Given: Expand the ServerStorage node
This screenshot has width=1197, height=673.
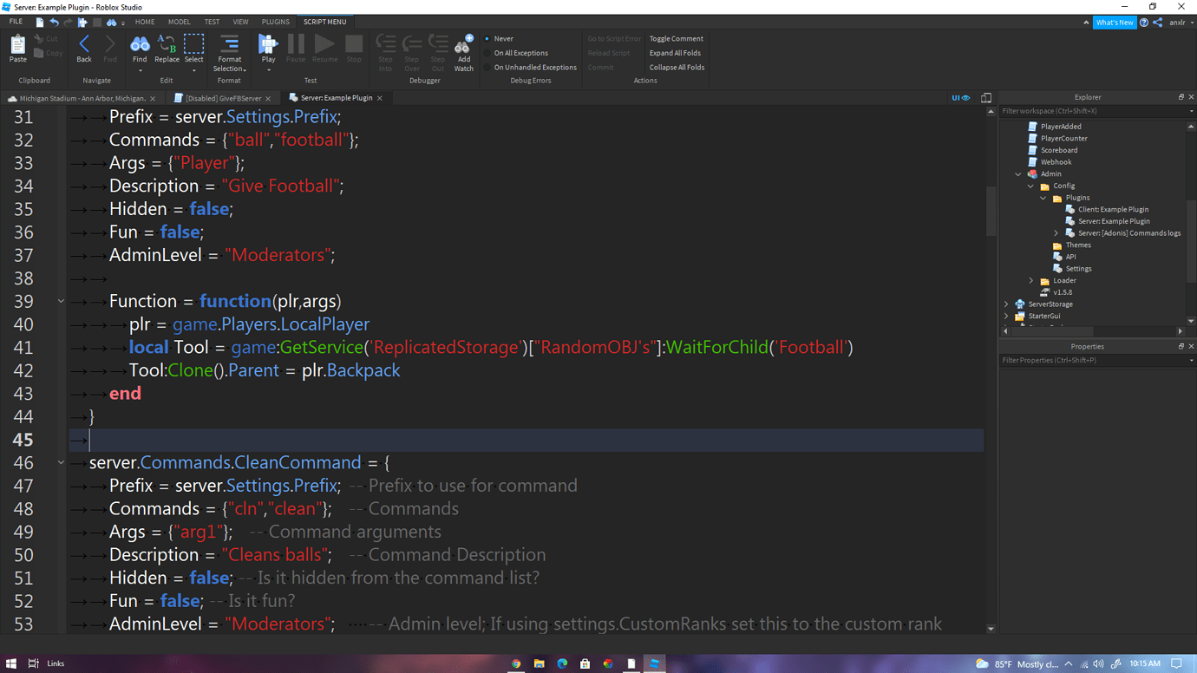Looking at the screenshot, I should (1006, 304).
